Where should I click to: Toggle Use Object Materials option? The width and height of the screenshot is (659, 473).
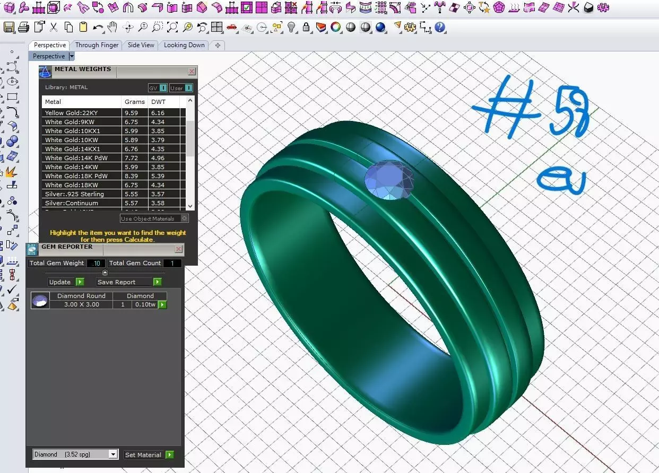pos(154,218)
